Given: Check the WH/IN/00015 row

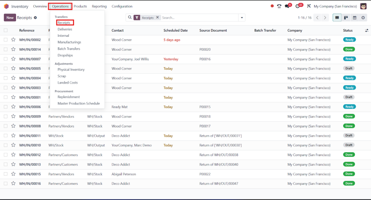Looking at the screenshot, I should tap(6, 174).
